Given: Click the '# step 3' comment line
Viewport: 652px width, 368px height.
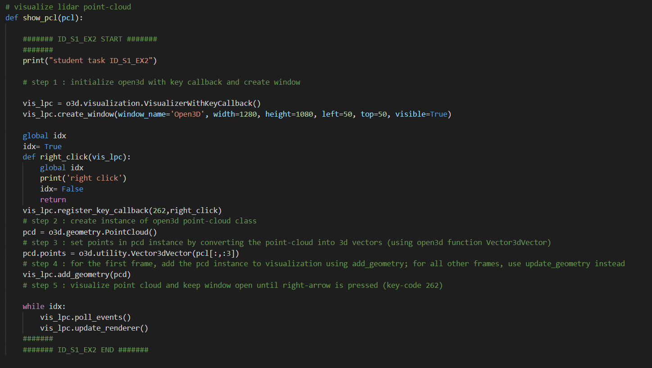Looking at the screenshot, I should tap(287, 243).
